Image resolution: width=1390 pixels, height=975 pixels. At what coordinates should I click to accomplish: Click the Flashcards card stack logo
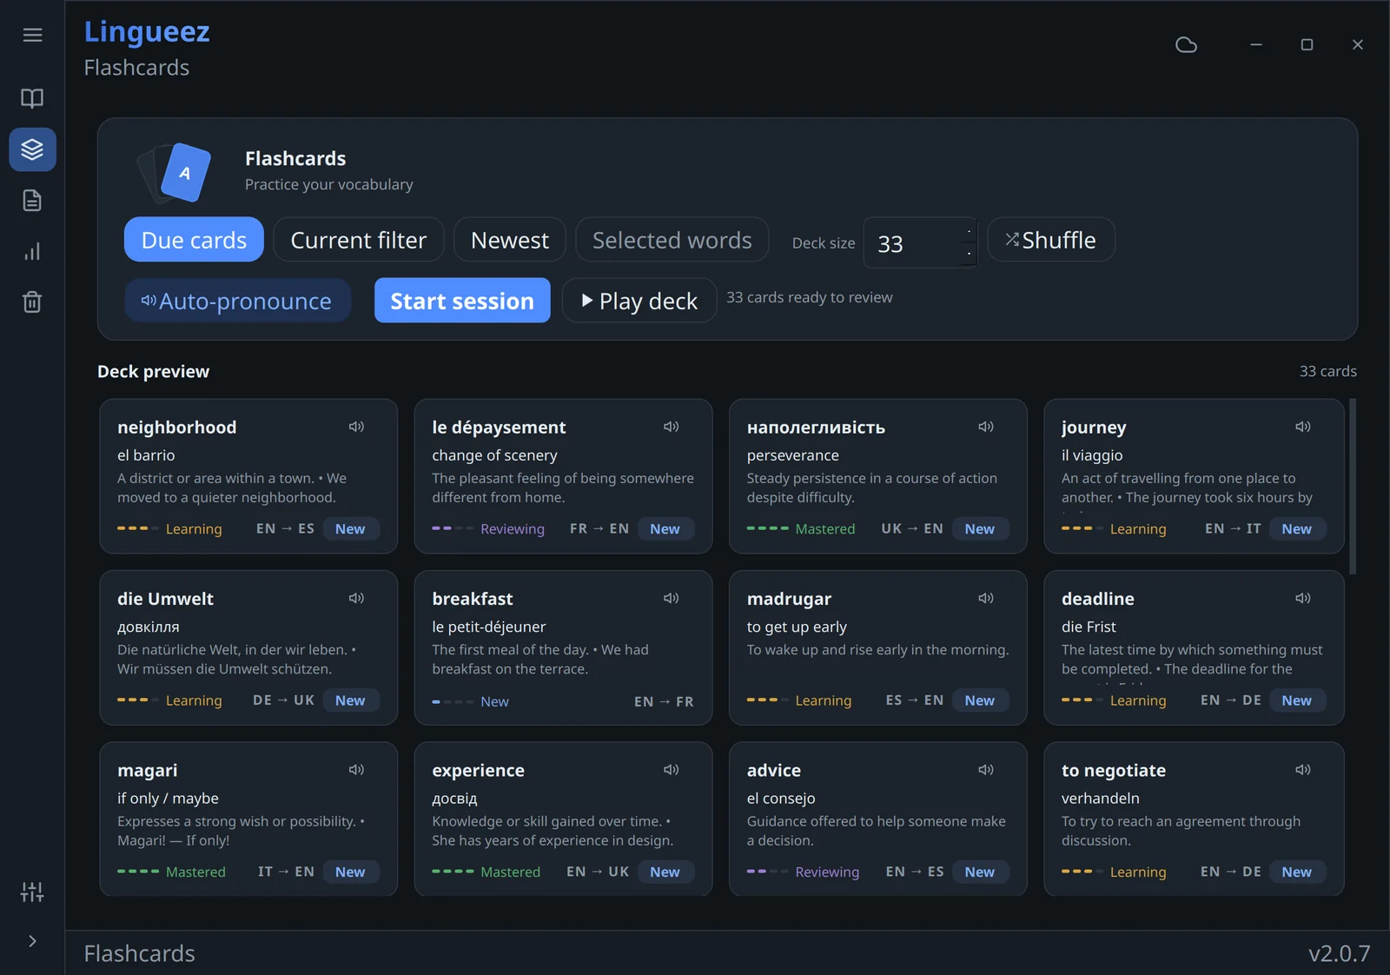[175, 172]
